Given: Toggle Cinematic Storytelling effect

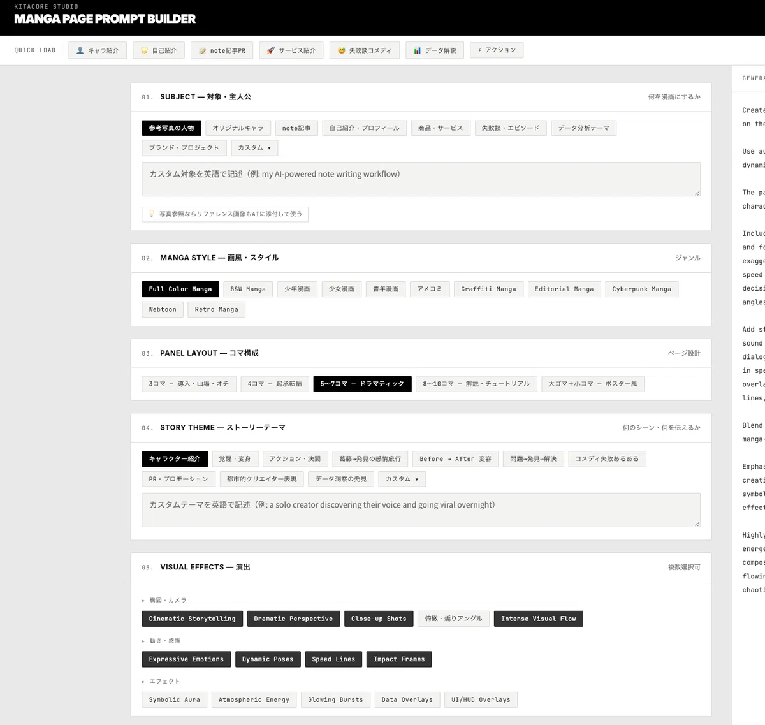Looking at the screenshot, I should pyautogui.click(x=192, y=619).
